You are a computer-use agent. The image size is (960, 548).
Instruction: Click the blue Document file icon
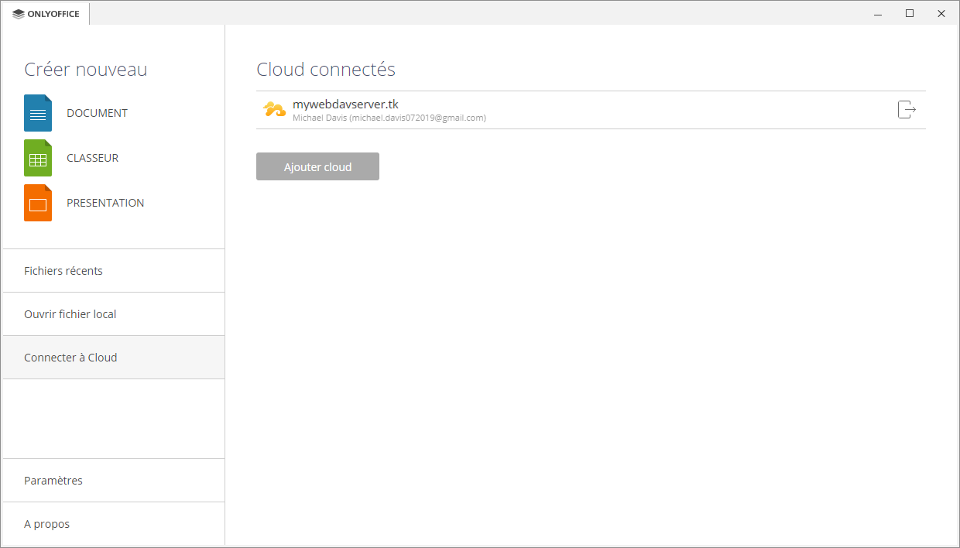tap(38, 113)
